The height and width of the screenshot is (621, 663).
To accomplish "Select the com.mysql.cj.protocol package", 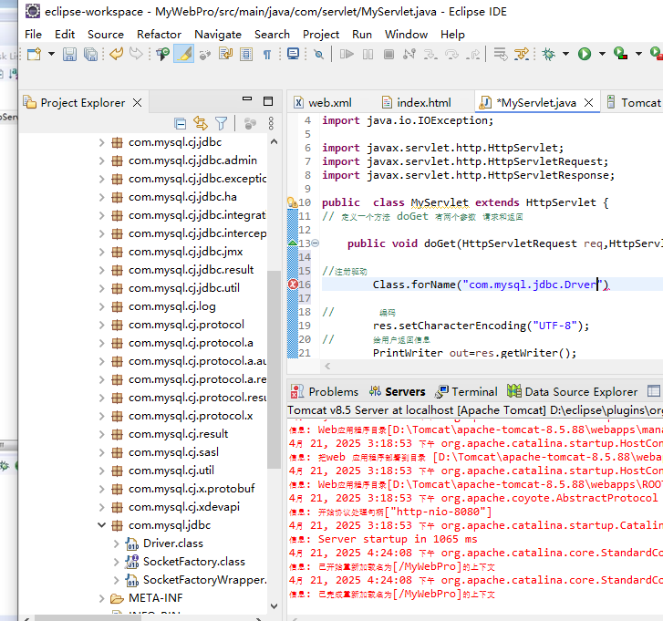I will point(186,325).
